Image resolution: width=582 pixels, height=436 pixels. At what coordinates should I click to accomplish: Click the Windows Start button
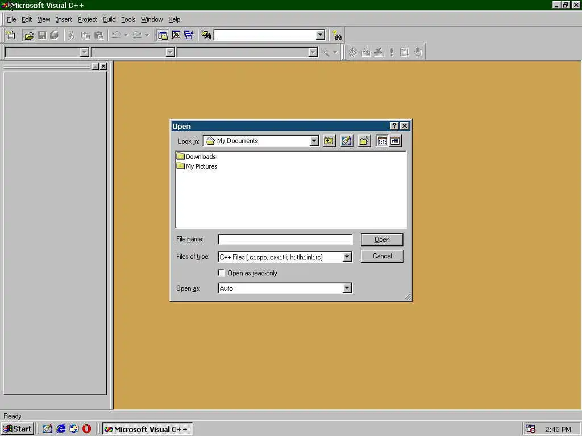[18, 429]
